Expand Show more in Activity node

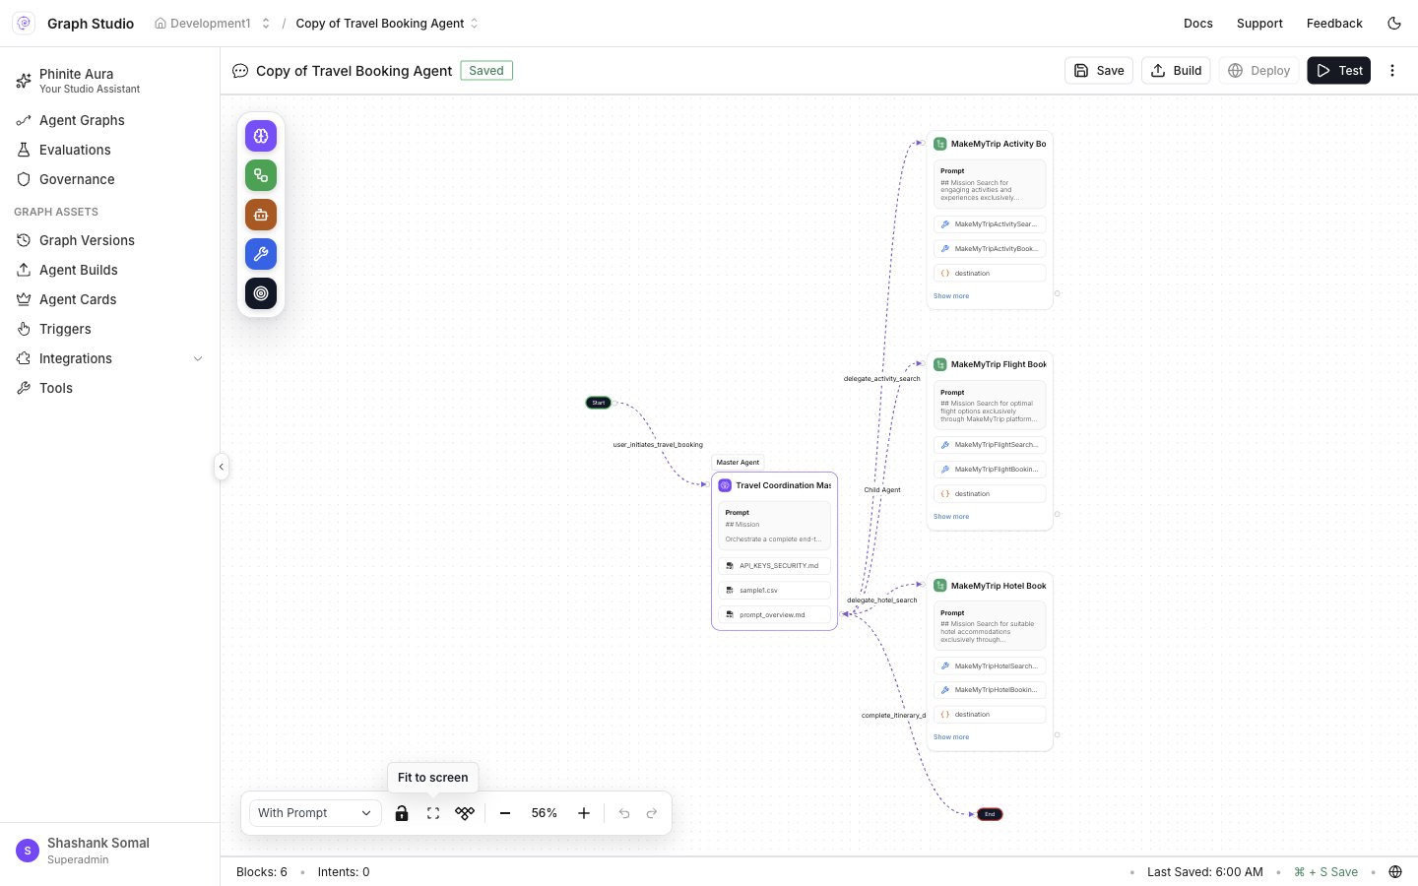click(951, 296)
